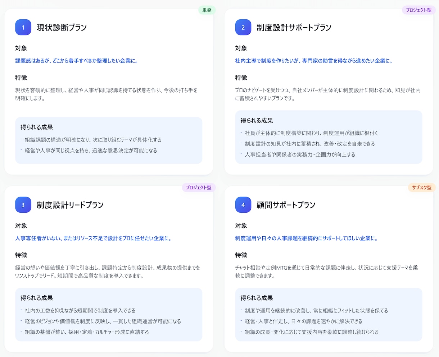Click bullet 制度や運用を継続的に改善し
Screen dimensions: 439x357
pyautogui.click(x=317, y=311)
